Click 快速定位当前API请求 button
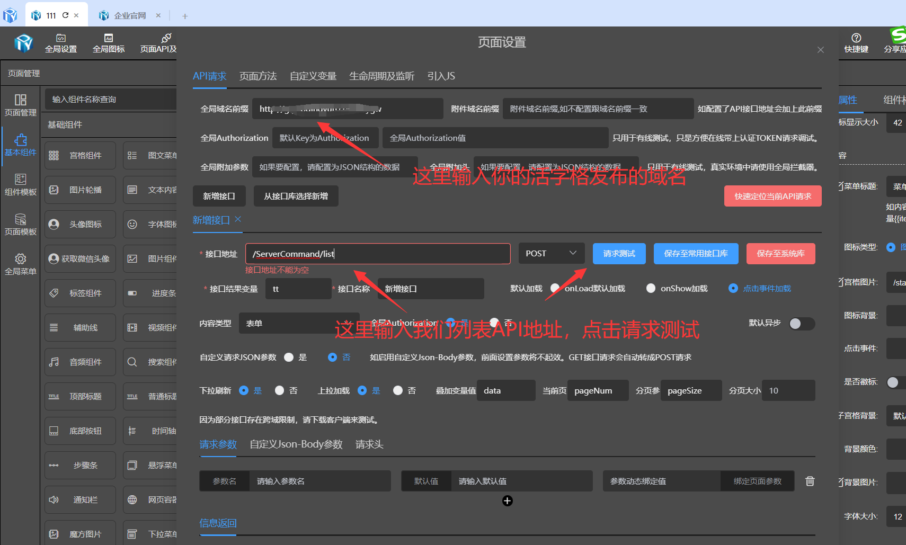 click(x=773, y=196)
